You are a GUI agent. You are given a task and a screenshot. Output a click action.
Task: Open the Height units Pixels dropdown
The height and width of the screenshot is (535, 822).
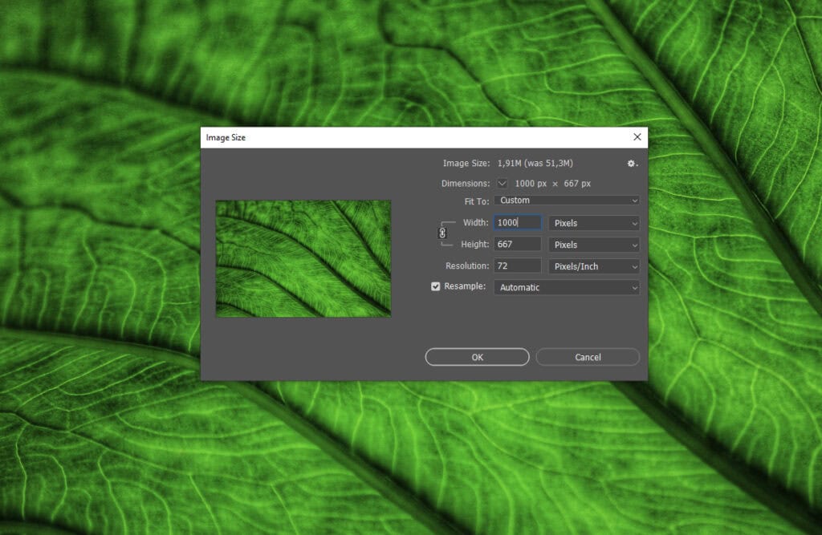tap(594, 244)
